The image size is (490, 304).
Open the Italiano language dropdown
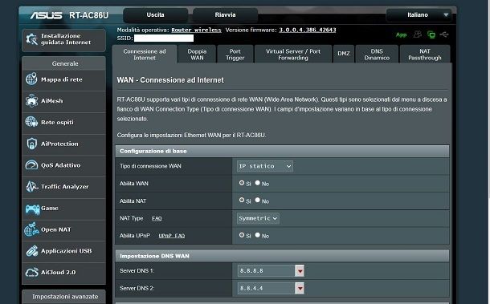[419, 15]
